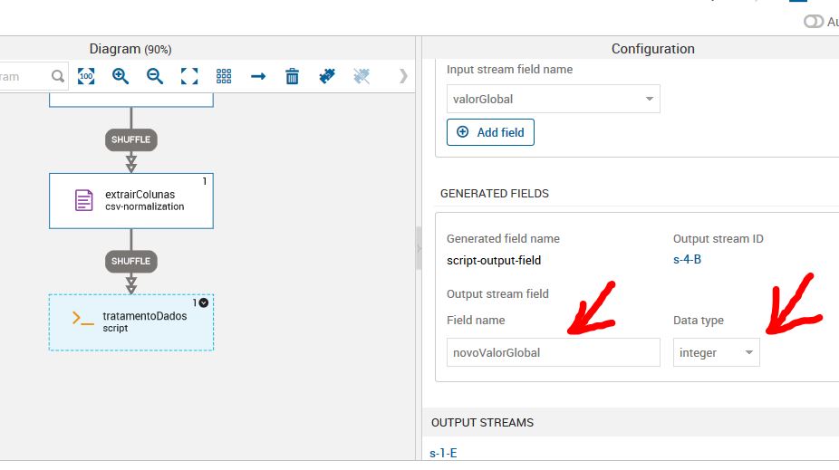Select the extrairColunas csv-normalization node
839x470 pixels.
[x=131, y=201]
